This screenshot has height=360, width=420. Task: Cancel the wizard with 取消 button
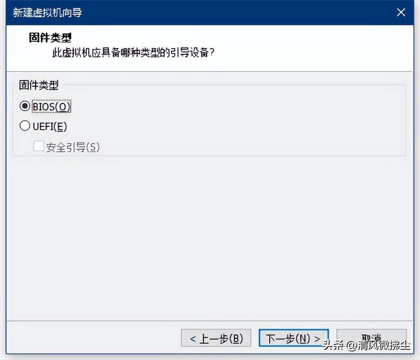372,338
